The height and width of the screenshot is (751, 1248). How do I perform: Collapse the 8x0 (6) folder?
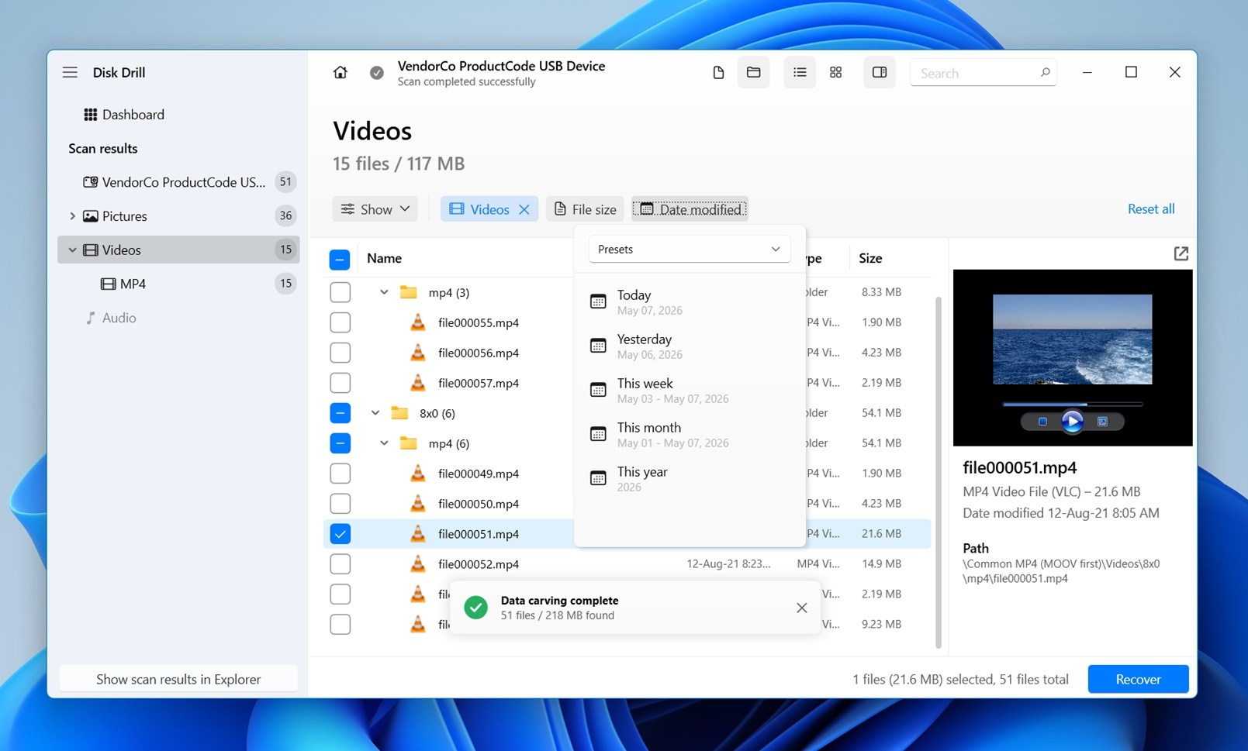click(375, 413)
